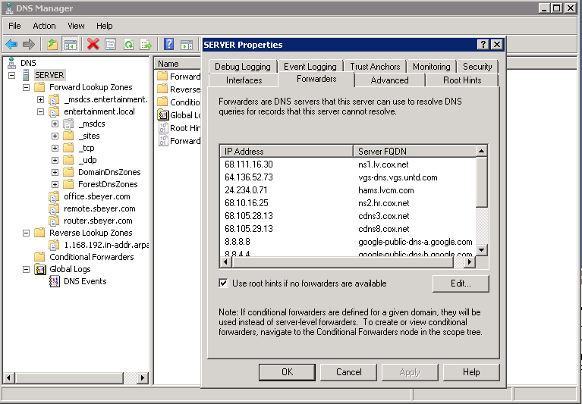
Task: Click forwarders list vertical scrollbar down arrow
Action: coord(482,249)
